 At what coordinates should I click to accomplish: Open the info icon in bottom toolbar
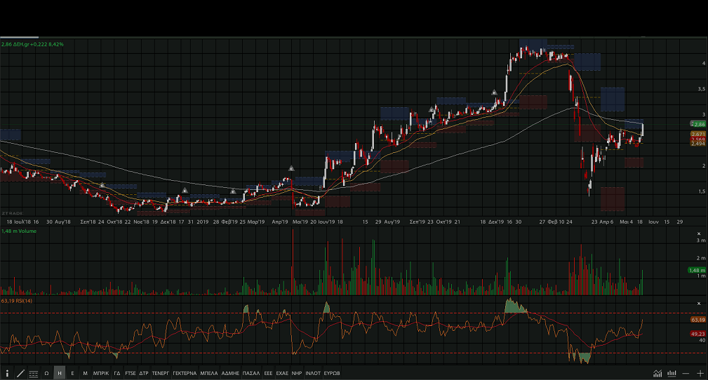click(7, 373)
